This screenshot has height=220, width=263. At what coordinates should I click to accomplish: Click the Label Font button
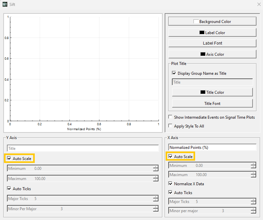click(212, 43)
